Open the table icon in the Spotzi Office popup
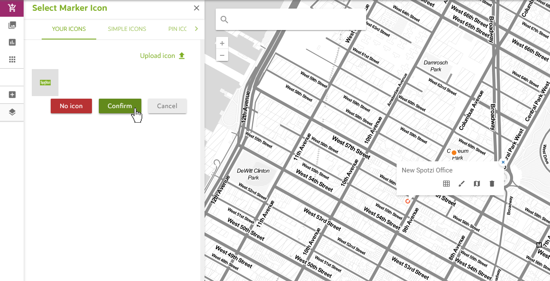Image resolution: width=550 pixels, height=281 pixels. (446, 184)
